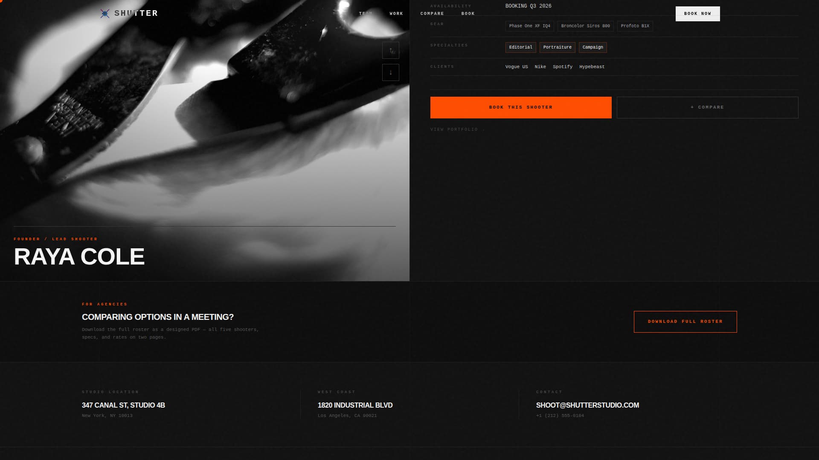This screenshot has width=819, height=460.
Task: Click the Phase One XF IQ4 gear tag
Action: point(530,26)
